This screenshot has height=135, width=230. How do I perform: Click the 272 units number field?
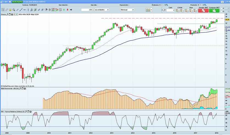point(87,10)
